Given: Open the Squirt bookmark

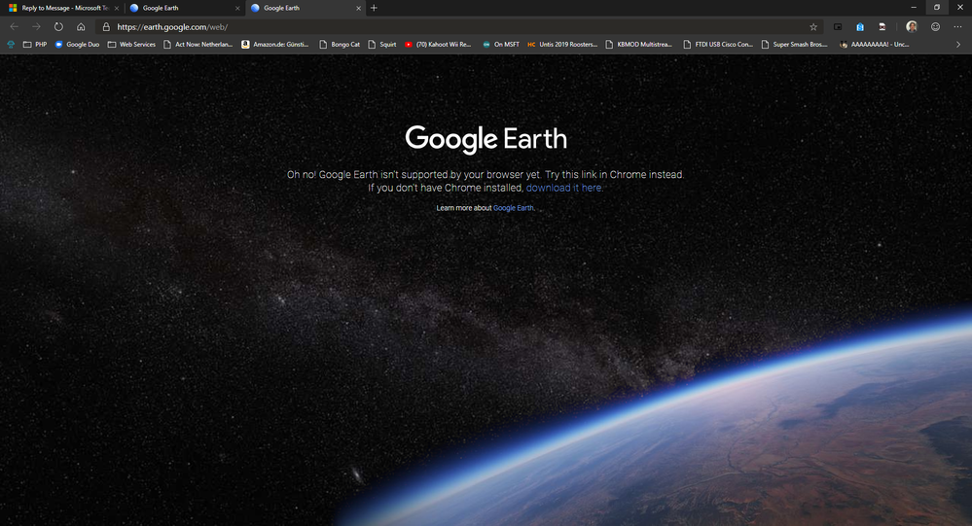Looking at the screenshot, I should click(381, 45).
